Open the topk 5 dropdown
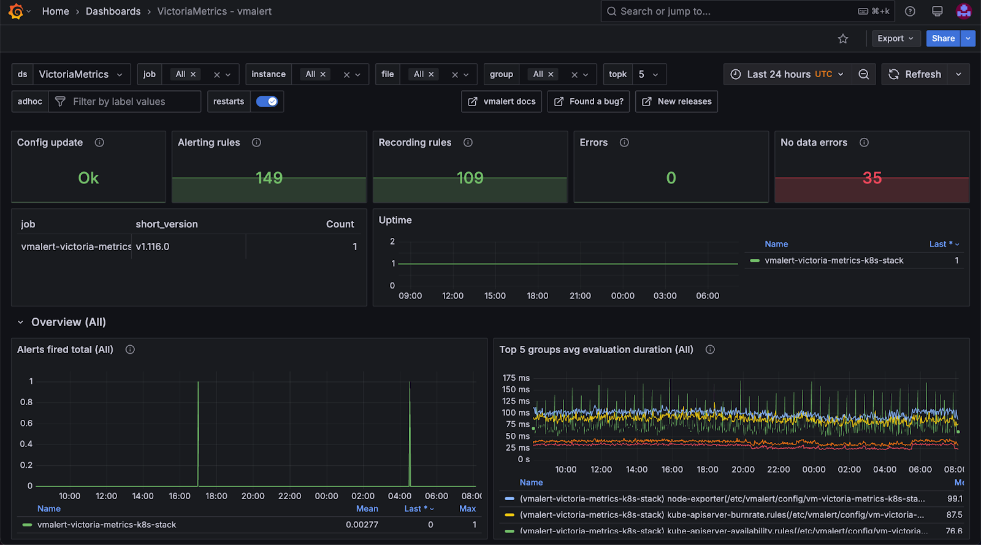This screenshot has width=981, height=545. click(649, 74)
